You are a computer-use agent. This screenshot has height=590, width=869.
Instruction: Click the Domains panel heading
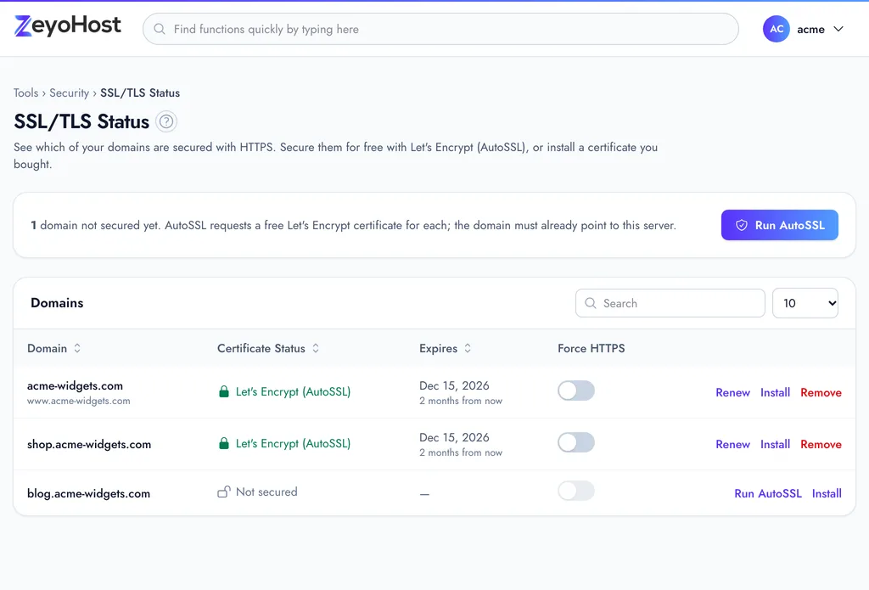point(57,303)
